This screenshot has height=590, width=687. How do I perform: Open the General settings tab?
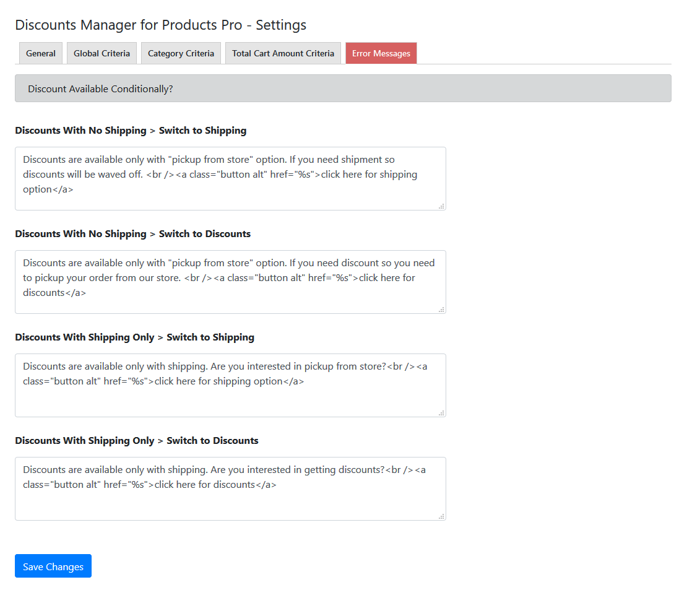(x=41, y=53)
